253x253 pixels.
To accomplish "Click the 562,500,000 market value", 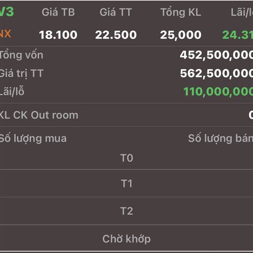I will point(216,74).
